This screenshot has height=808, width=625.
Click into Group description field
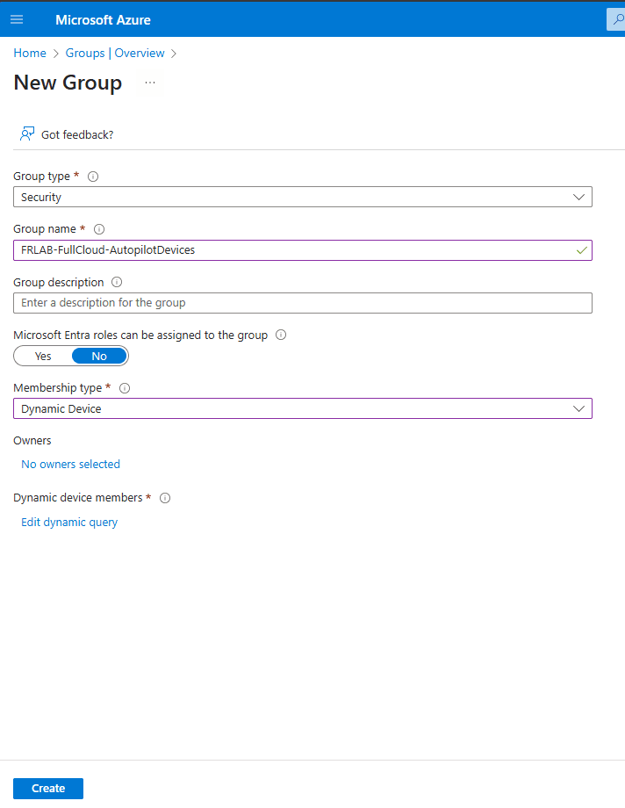pos(303,303)
